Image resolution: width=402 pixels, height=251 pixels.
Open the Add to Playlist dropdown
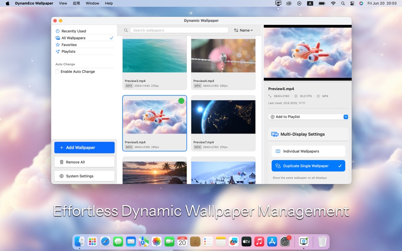click(308, 117)
